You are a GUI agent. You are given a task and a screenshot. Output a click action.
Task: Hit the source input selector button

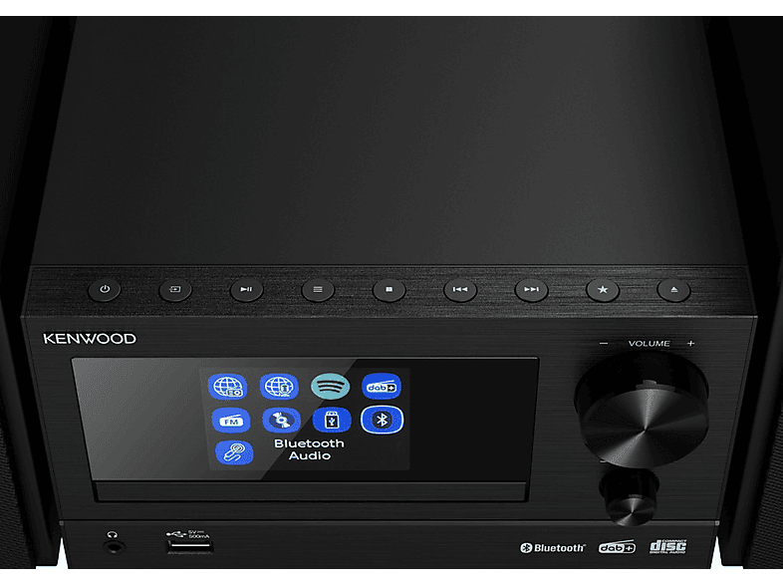pos(175,290)
